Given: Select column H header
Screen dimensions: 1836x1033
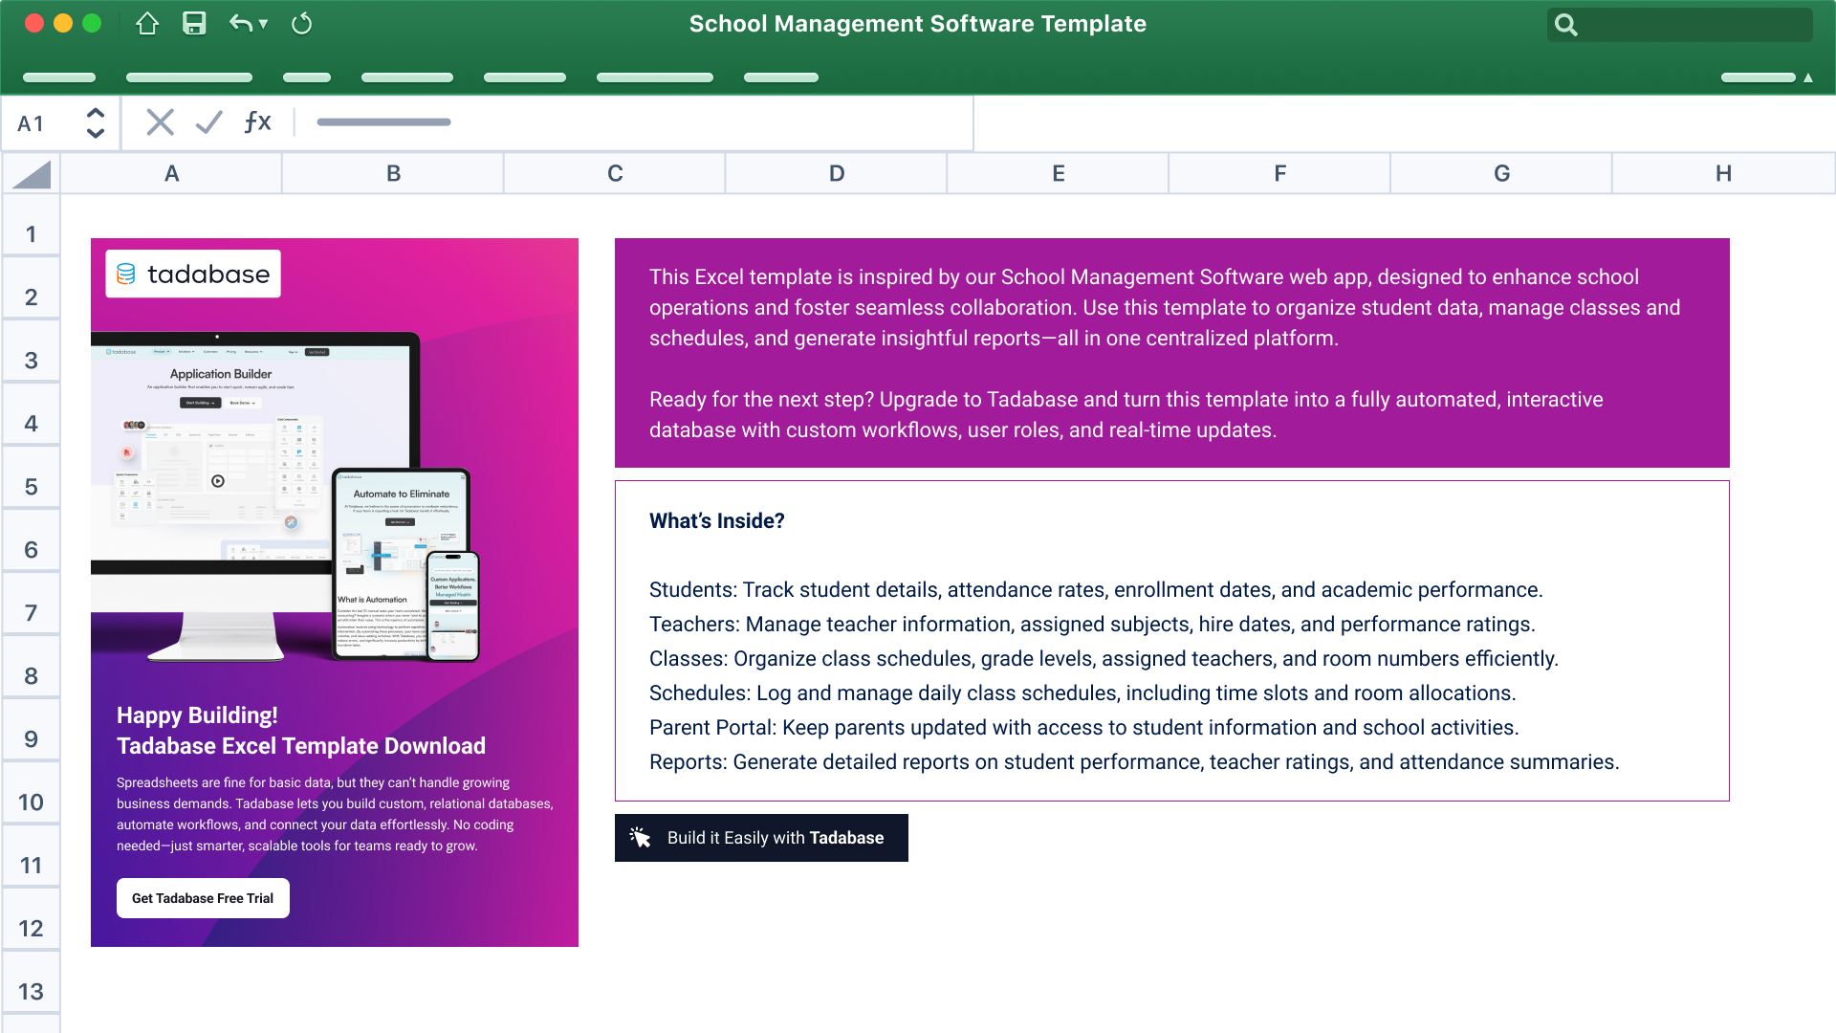Looking at the screenshot, I should pyautogui.click(x=1724, y=174).
